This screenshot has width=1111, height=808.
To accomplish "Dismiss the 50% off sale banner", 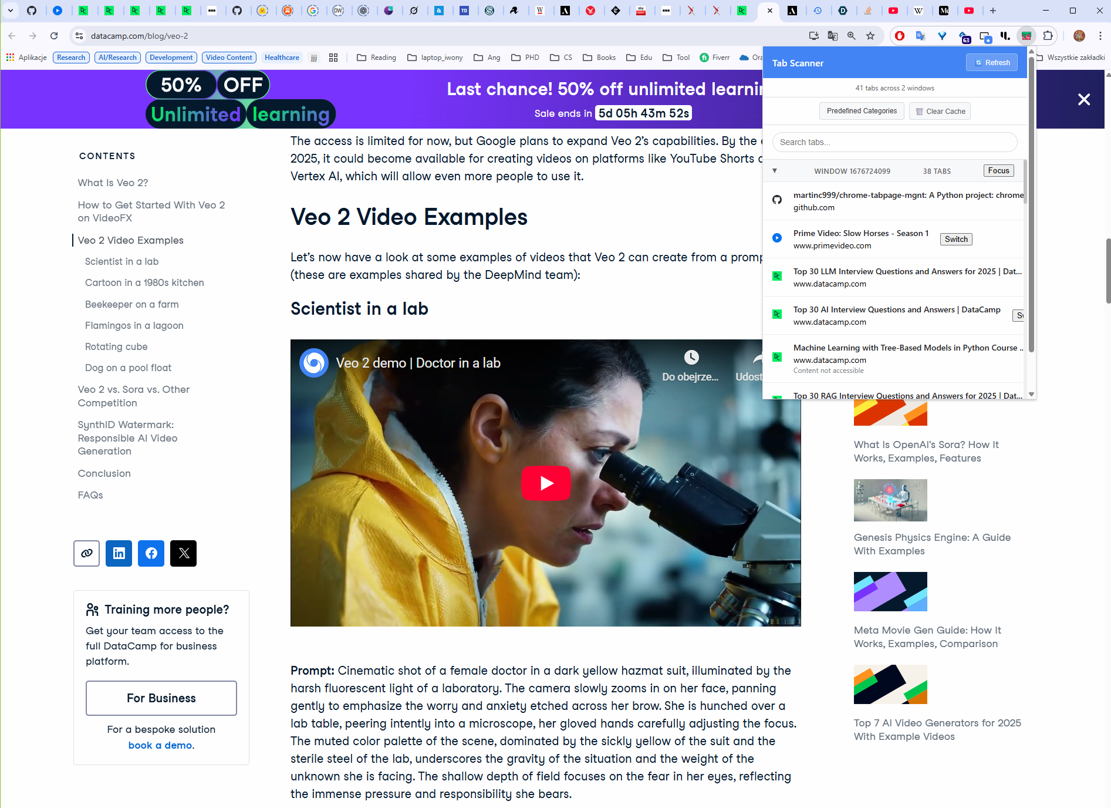I will point(1084,99).
